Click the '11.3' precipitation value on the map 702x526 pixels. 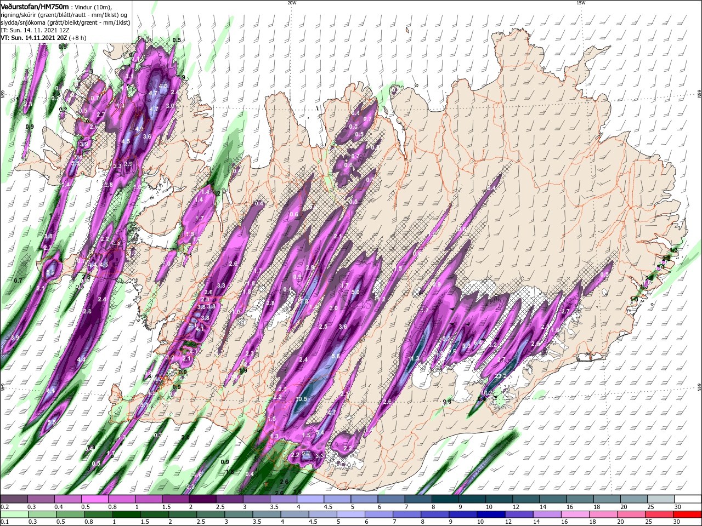414,359
